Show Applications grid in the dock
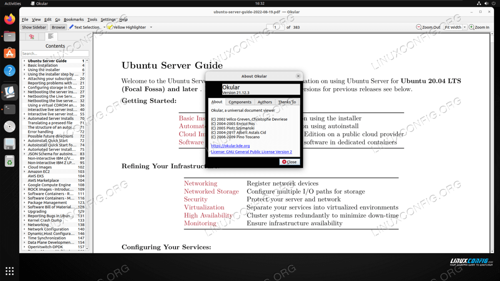500x281 pixels. (x=10, y=271)
